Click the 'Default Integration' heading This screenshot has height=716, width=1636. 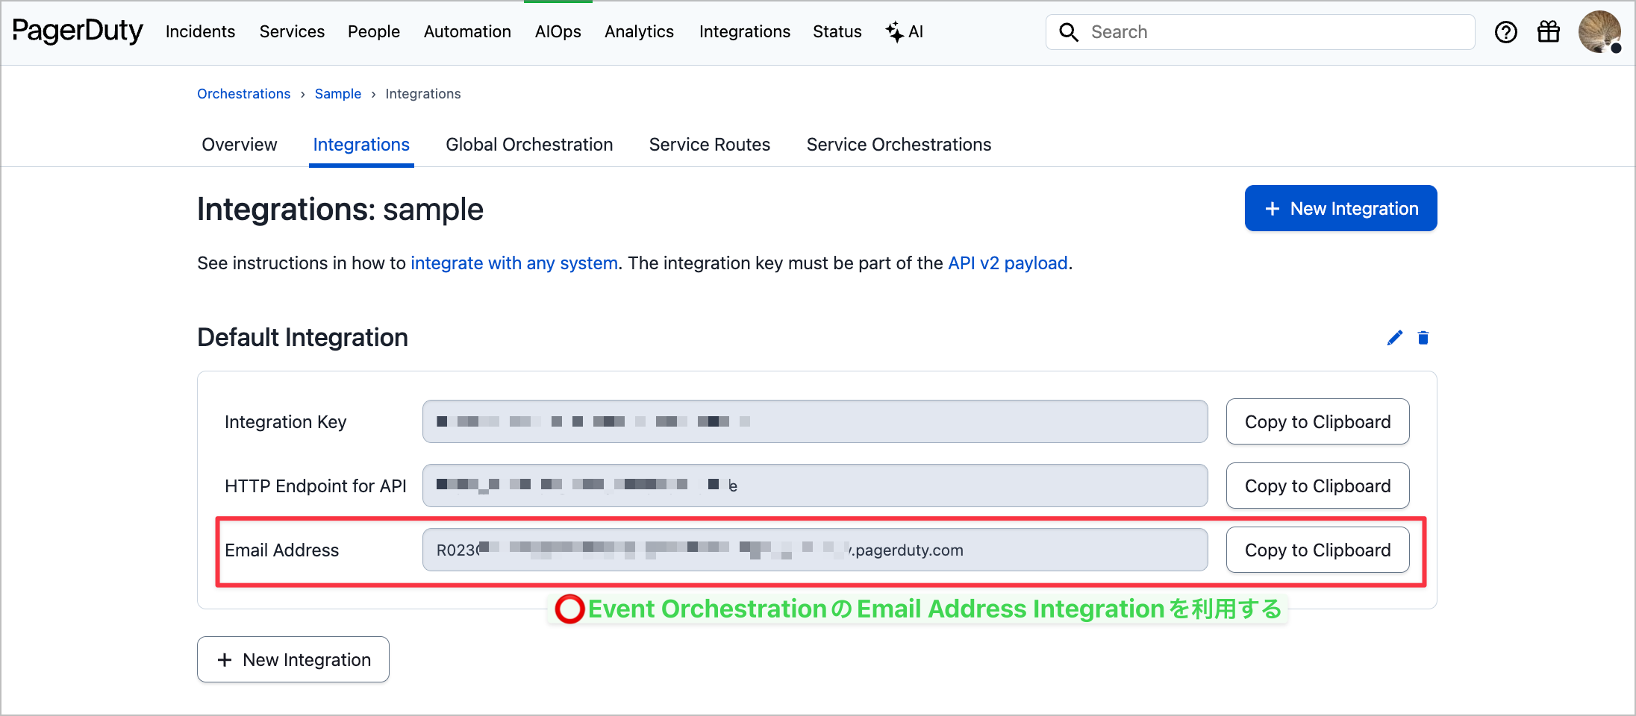[302, 338]
